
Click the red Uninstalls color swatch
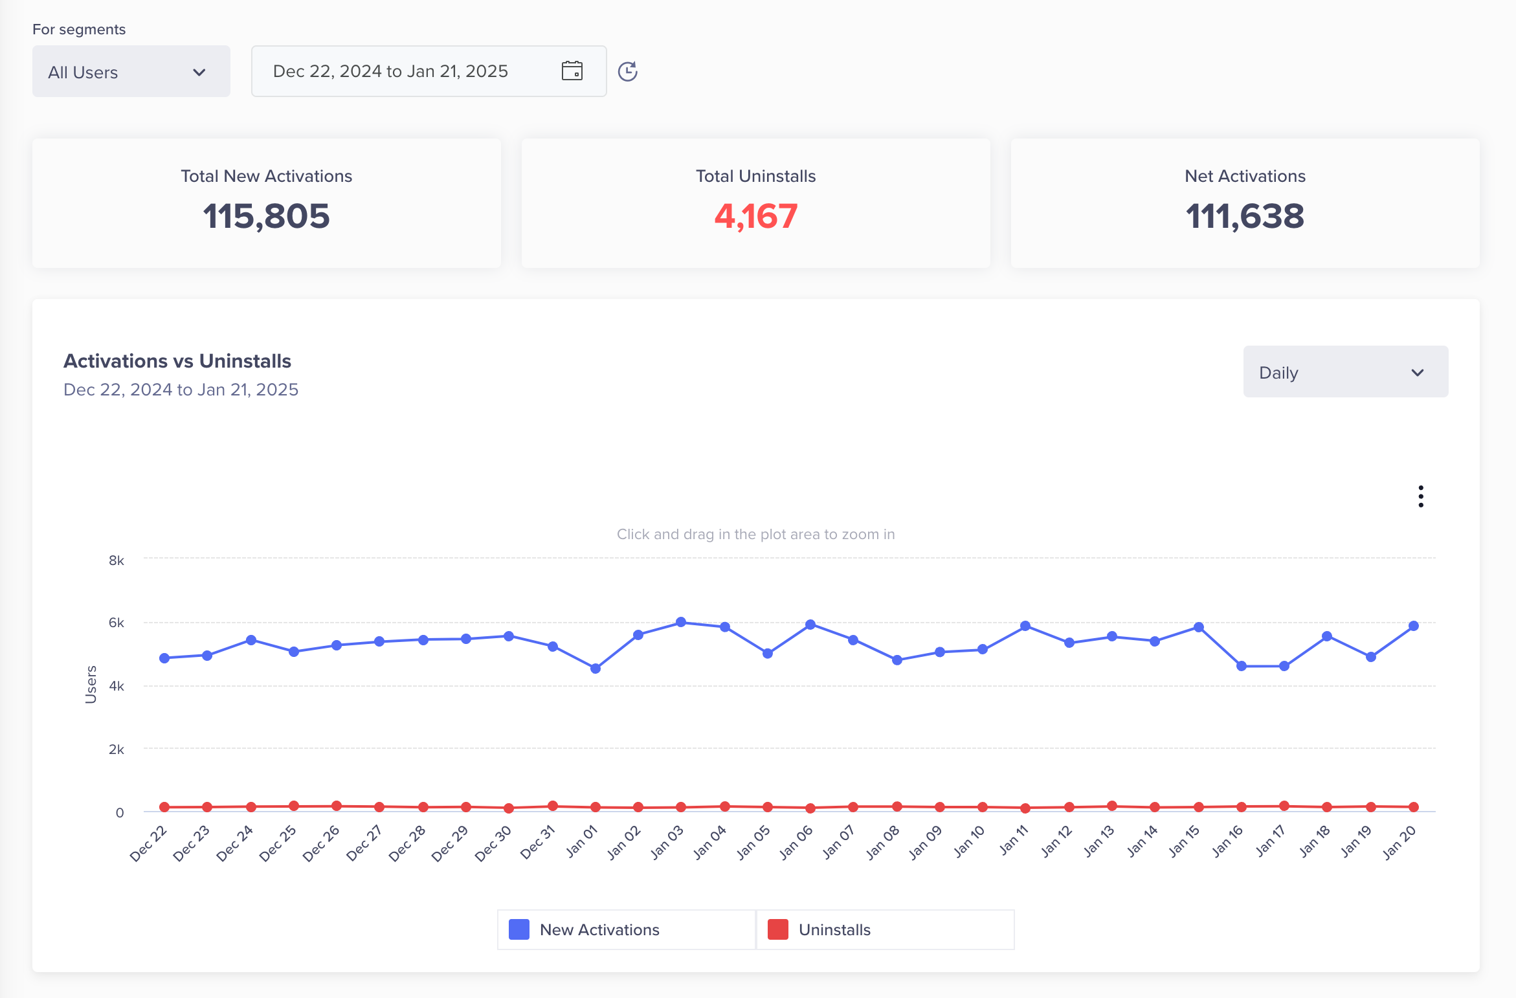coord(778,929)
